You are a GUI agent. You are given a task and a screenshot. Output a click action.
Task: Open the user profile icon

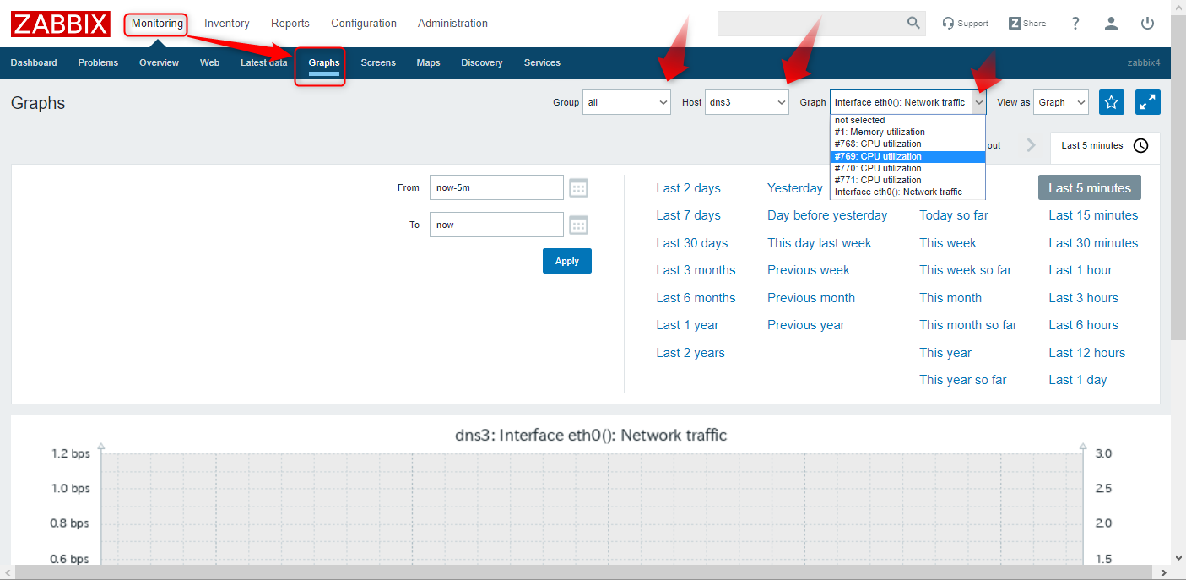point(1111,24)
